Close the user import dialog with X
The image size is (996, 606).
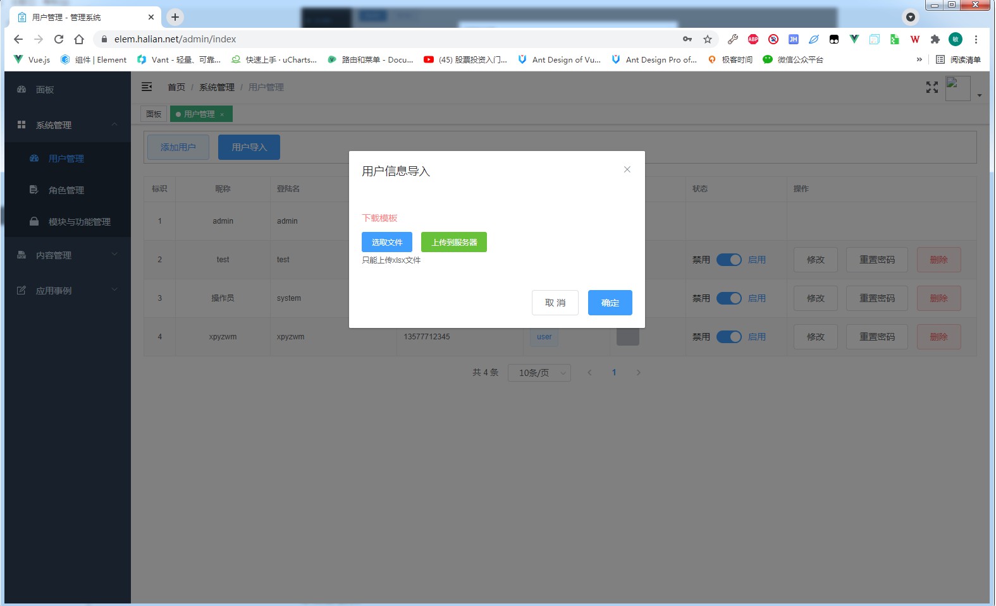[x=627, y=169]
